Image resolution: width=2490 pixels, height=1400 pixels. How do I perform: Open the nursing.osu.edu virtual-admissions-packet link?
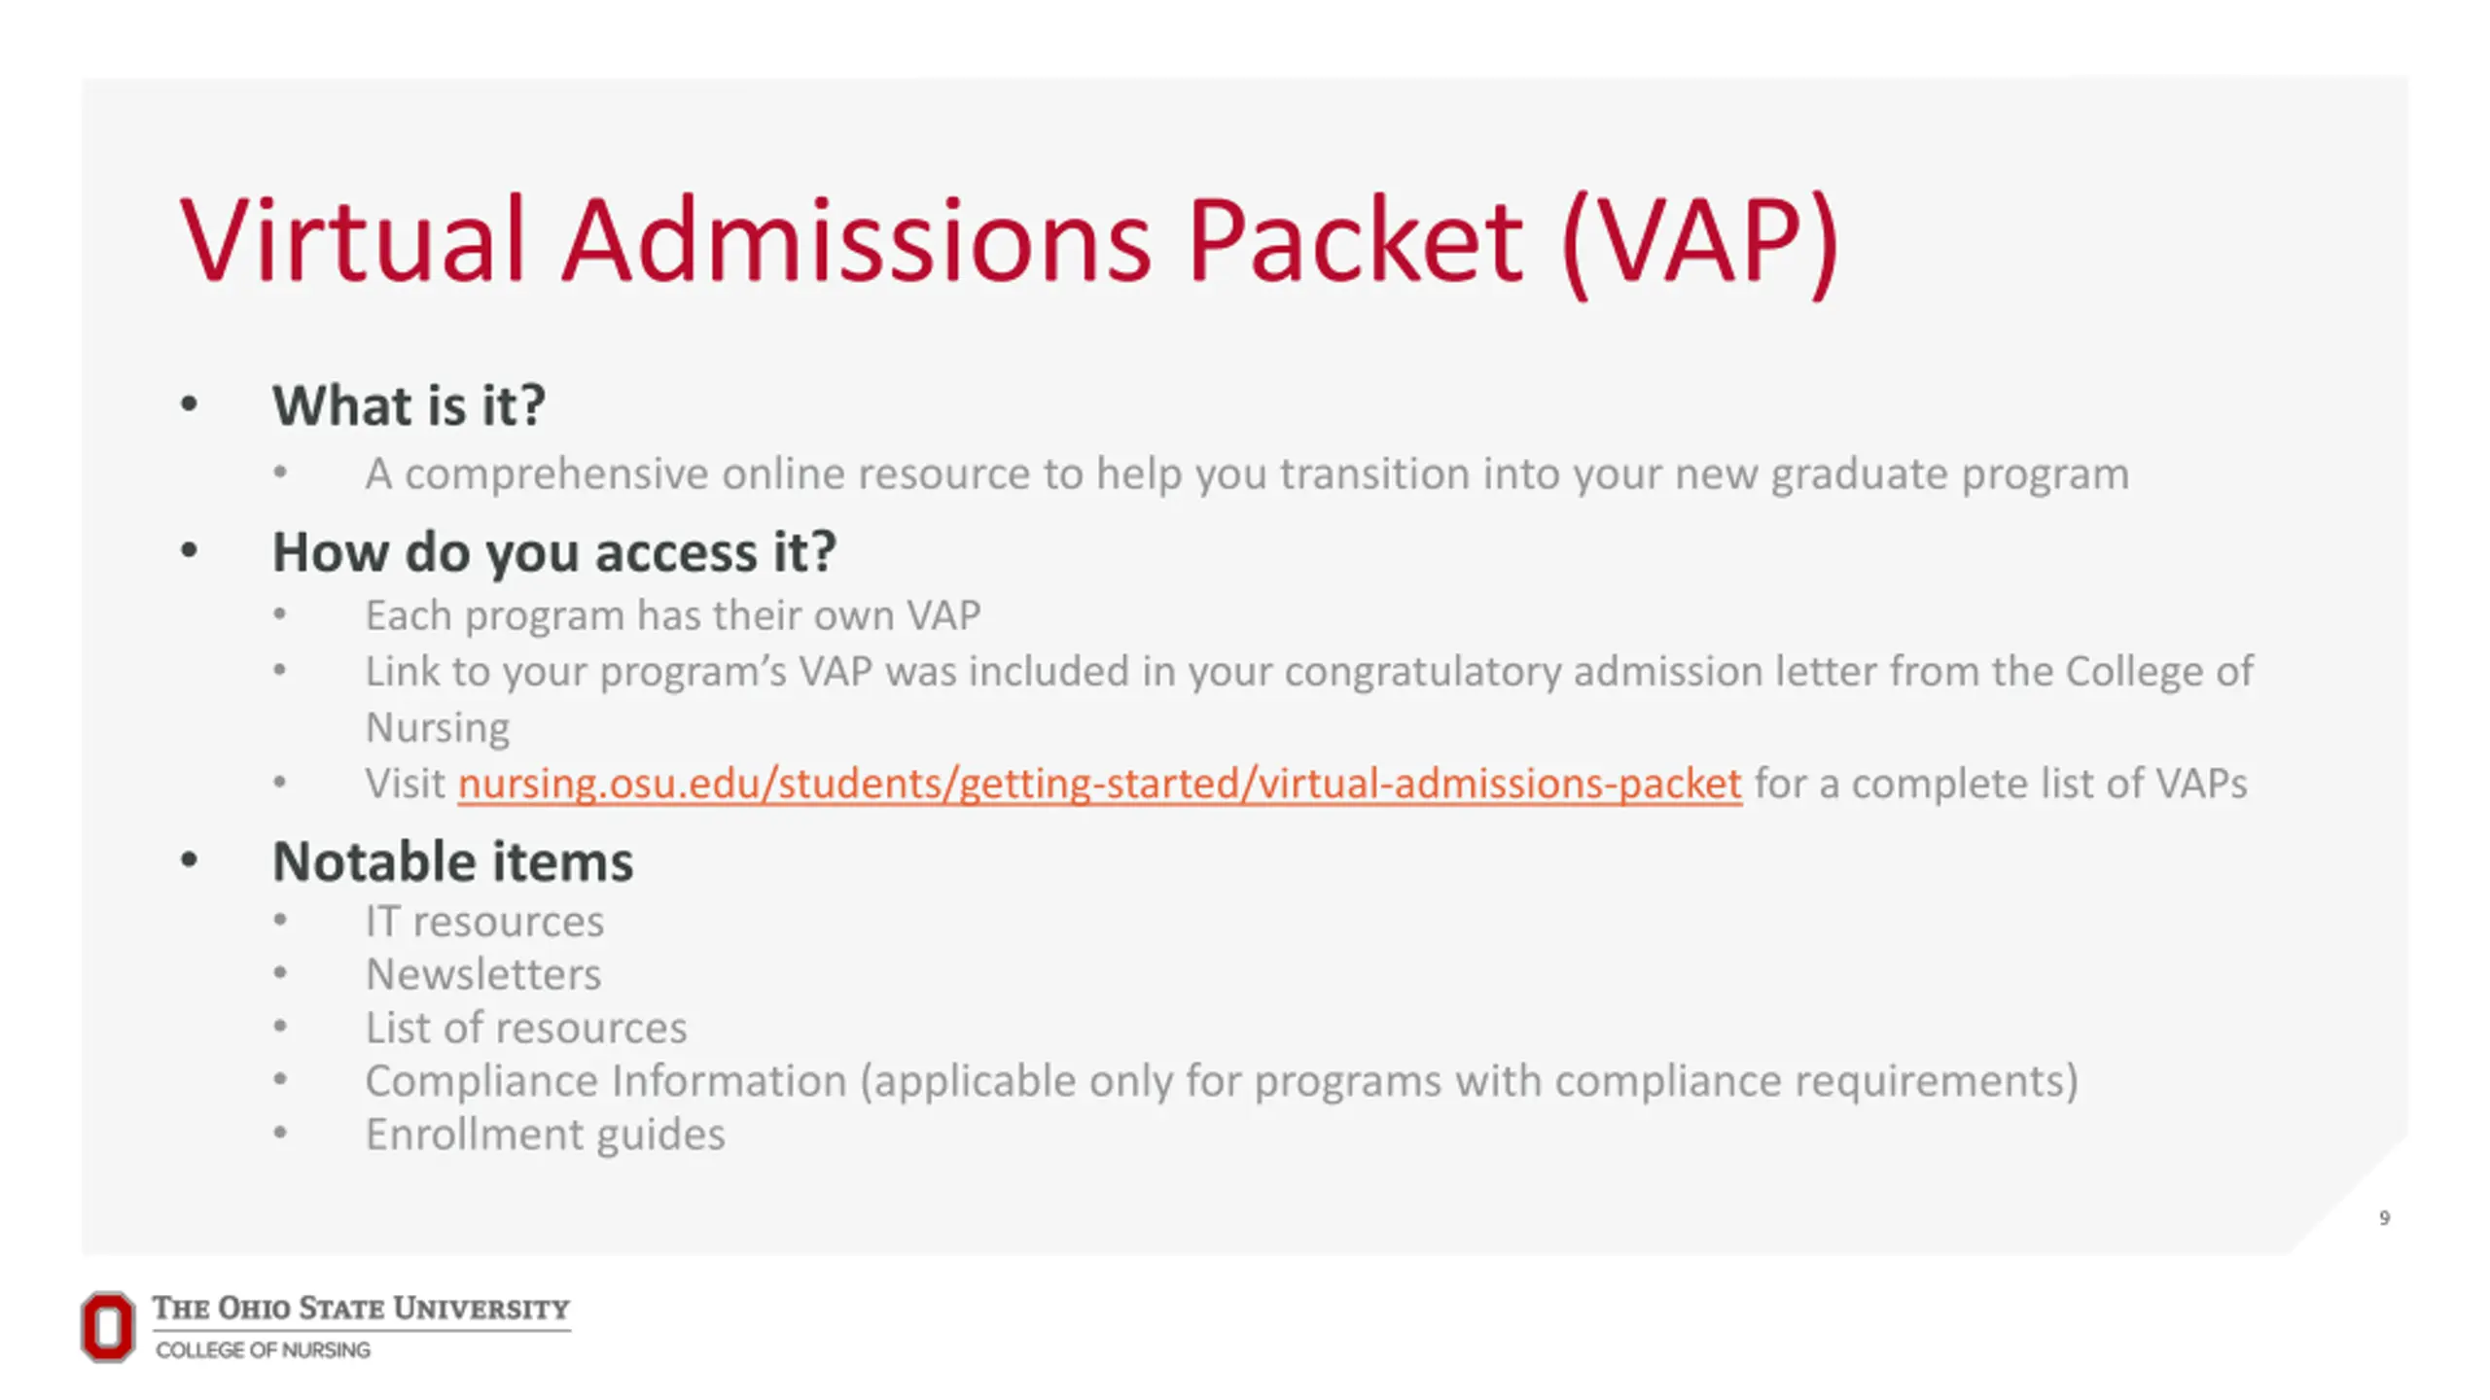coord(1099,784)
